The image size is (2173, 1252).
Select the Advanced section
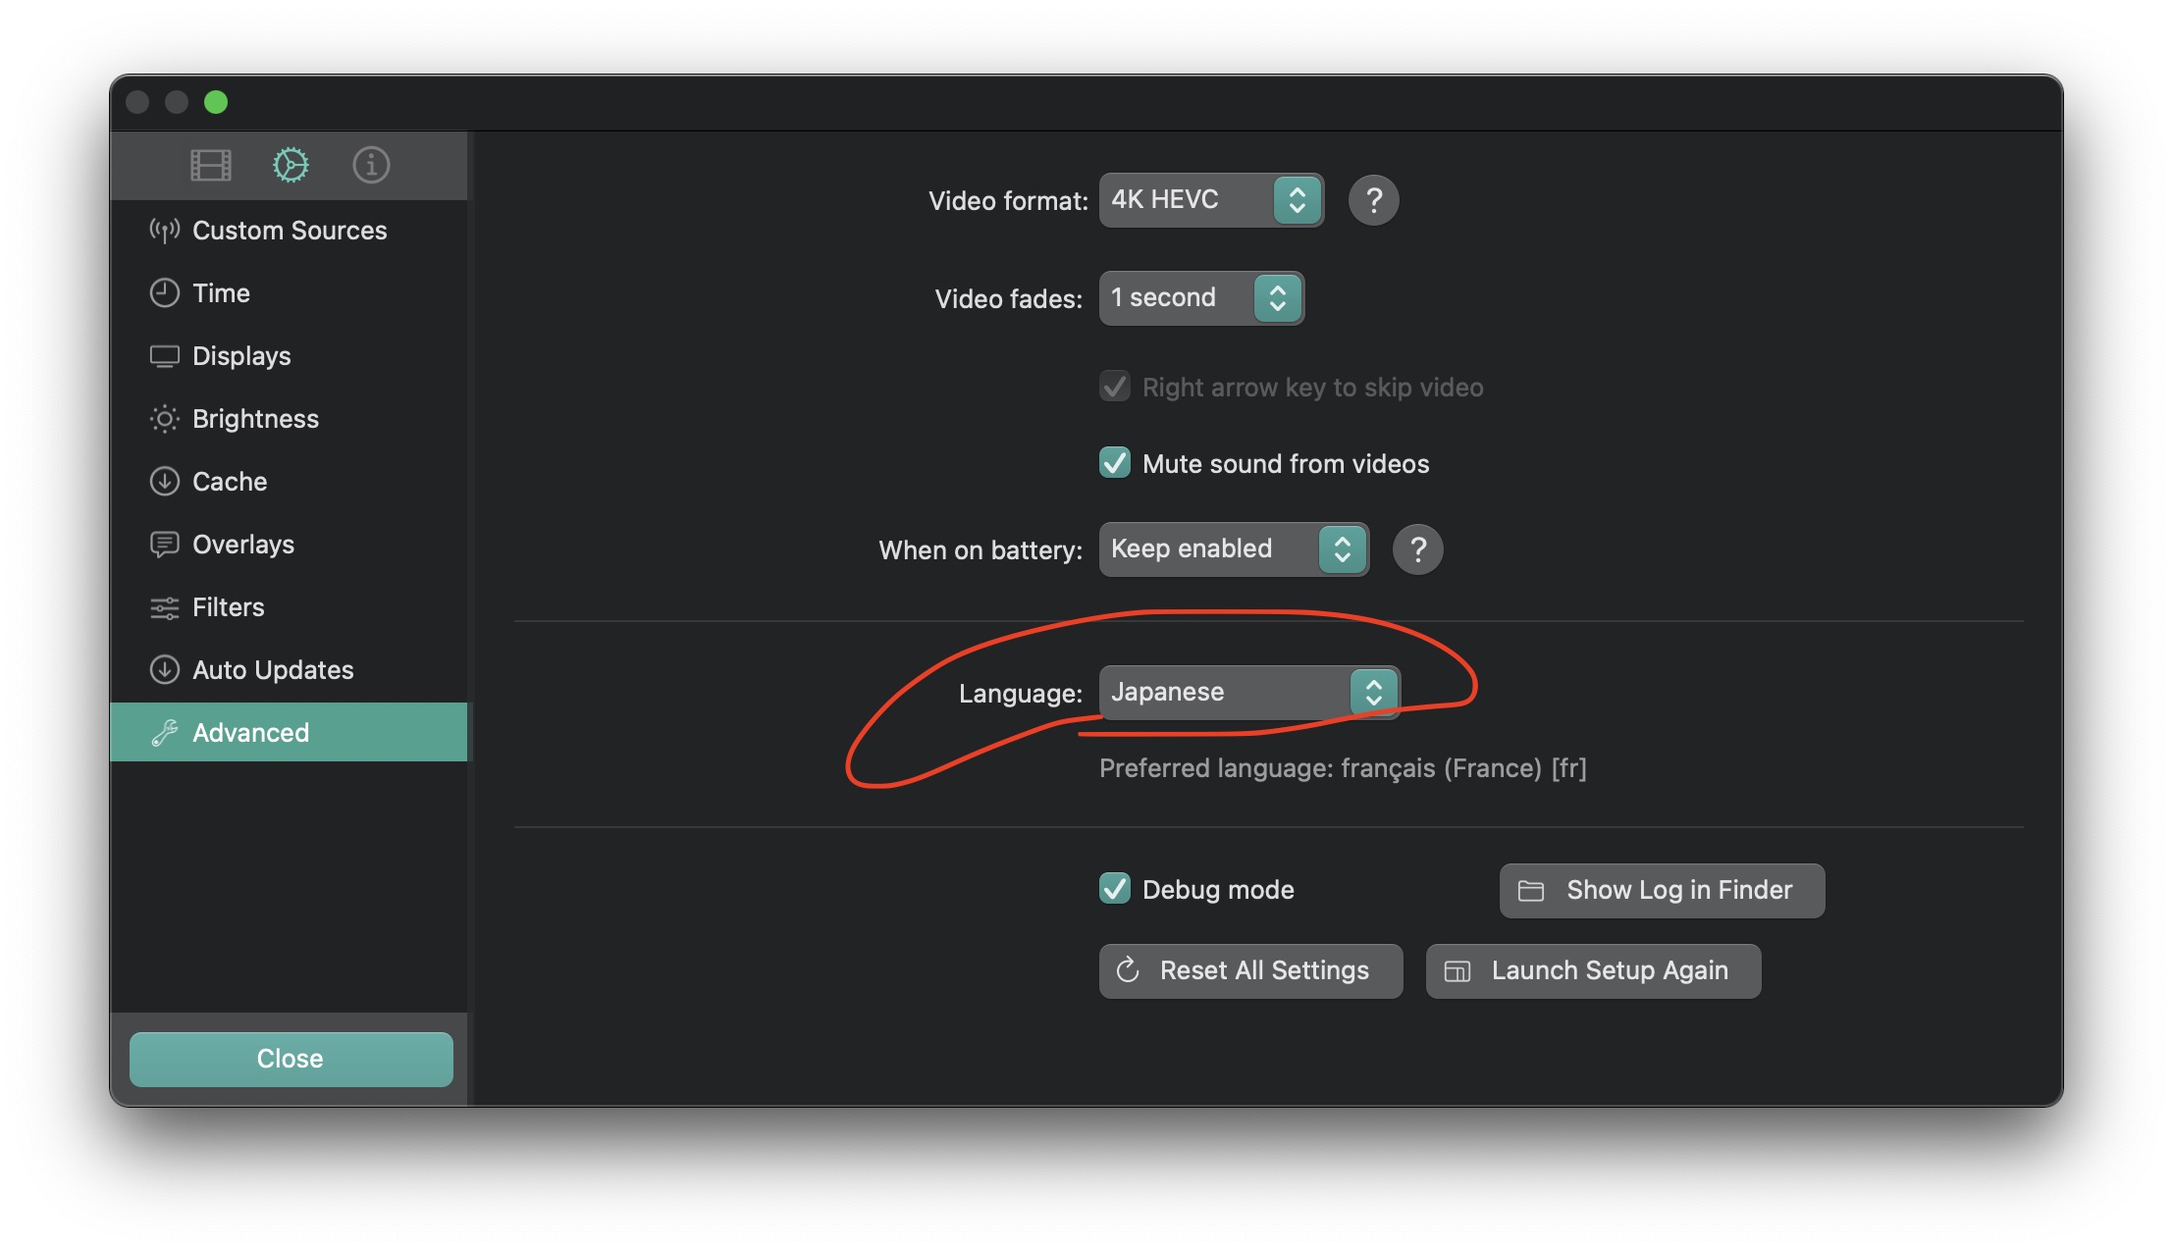pos(290,732)
